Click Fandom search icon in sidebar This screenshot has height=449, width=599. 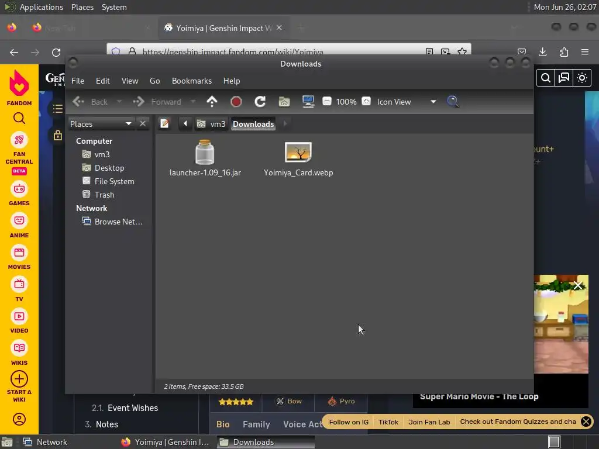(x=19, y=118)
